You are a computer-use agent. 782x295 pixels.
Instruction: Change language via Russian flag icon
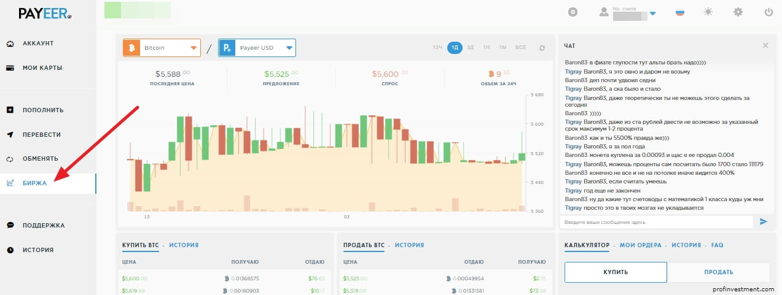[x=680, y=12]
